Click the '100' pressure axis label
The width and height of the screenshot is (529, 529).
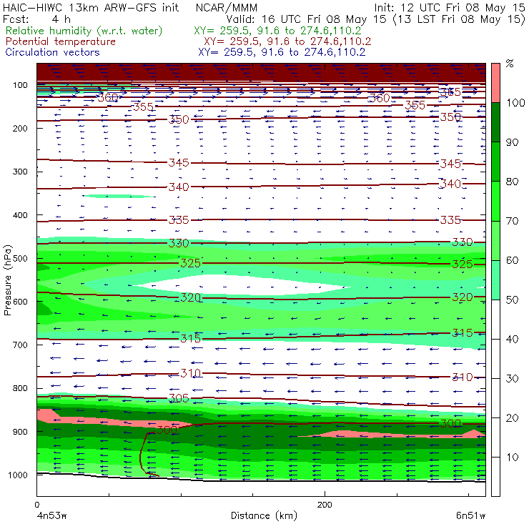coord(20,85)
